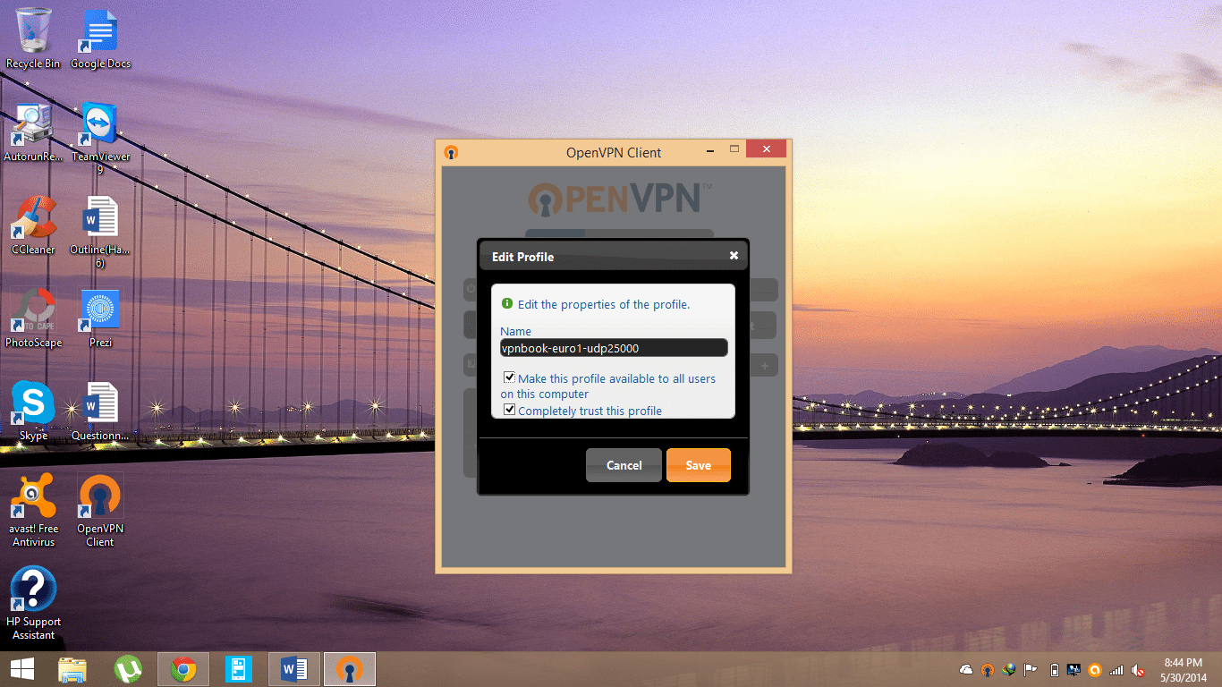Image resolution: width=1222 pixels, height=687 pixels.
Task: Close the Edit Profile dialog with X
Action: (x=734, y=256)
